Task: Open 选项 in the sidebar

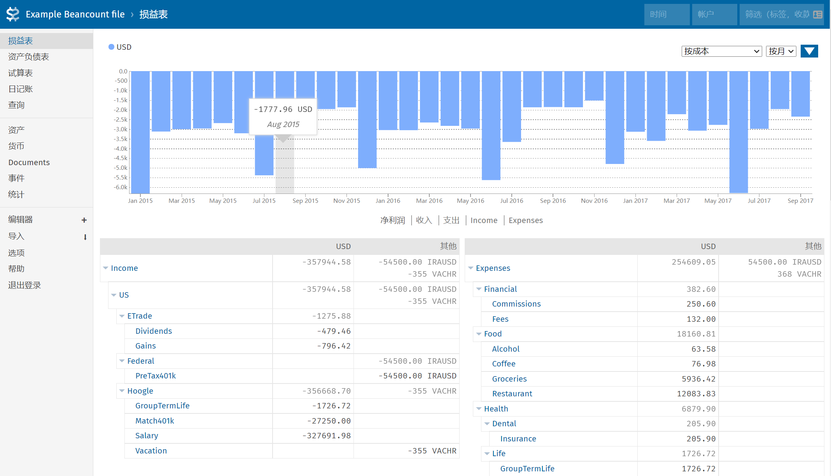Action: point(46,253)
